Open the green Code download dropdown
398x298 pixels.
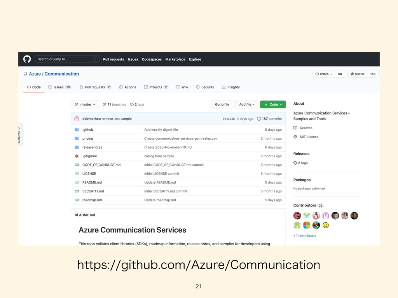click(x=273, y=104)
